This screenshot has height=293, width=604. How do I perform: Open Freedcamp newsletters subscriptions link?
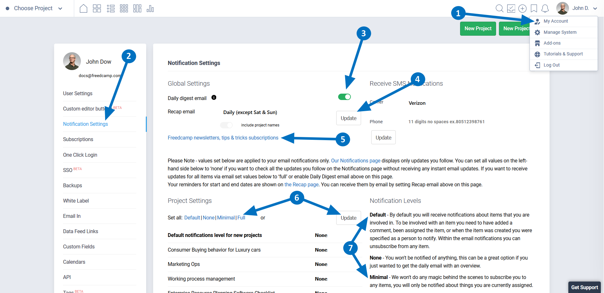tap(223, 138)
